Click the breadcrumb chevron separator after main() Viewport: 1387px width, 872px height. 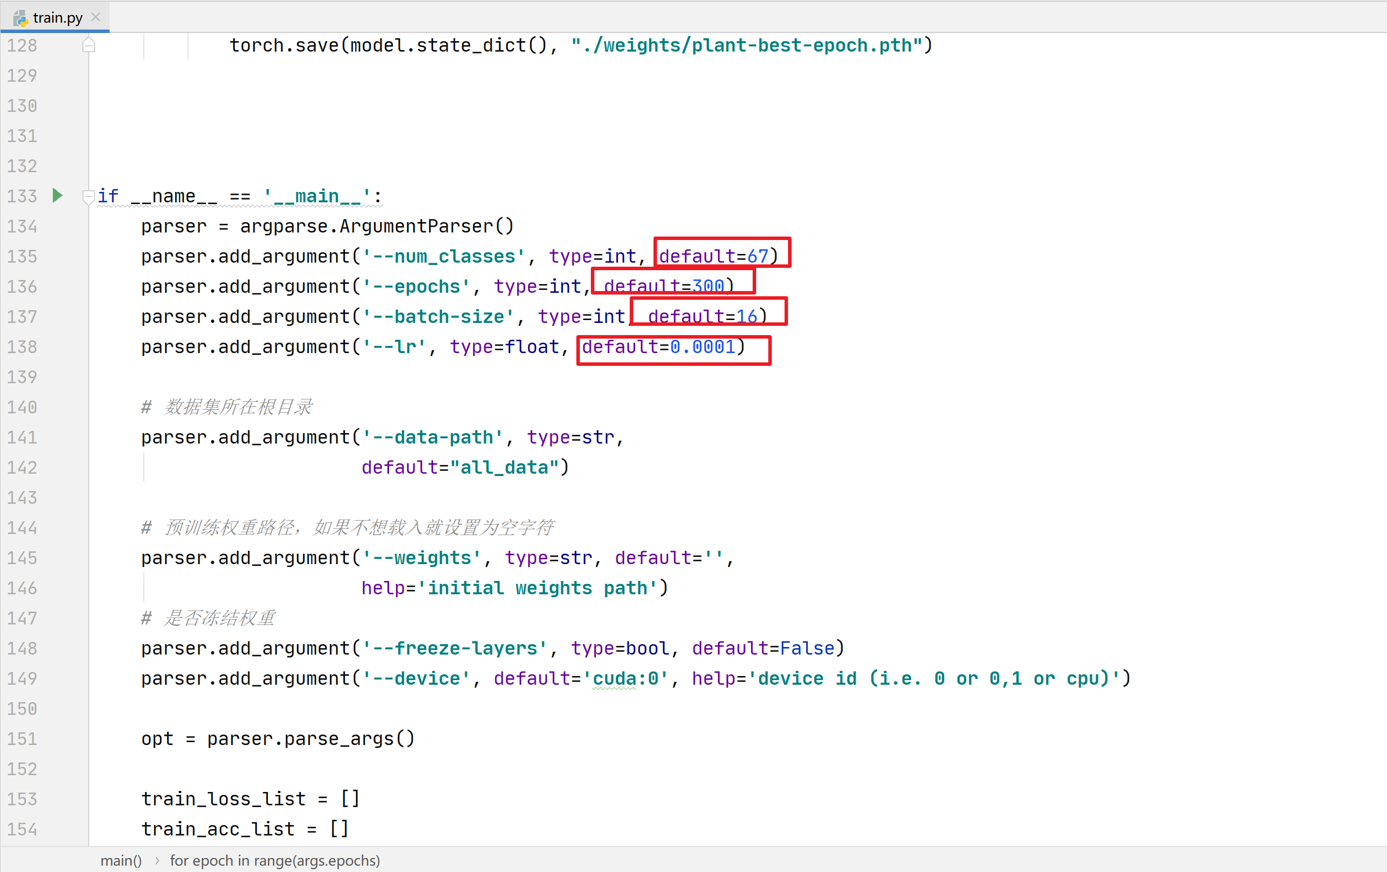pos(157,860)
